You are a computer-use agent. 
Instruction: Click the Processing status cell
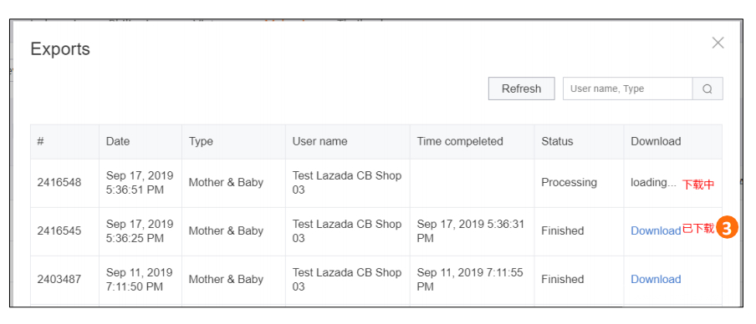[x=569, y=183]
